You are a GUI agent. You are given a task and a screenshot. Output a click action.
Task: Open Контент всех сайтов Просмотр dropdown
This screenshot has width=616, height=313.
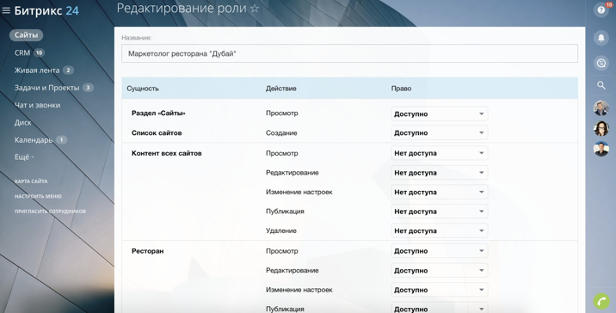point(440,153)
